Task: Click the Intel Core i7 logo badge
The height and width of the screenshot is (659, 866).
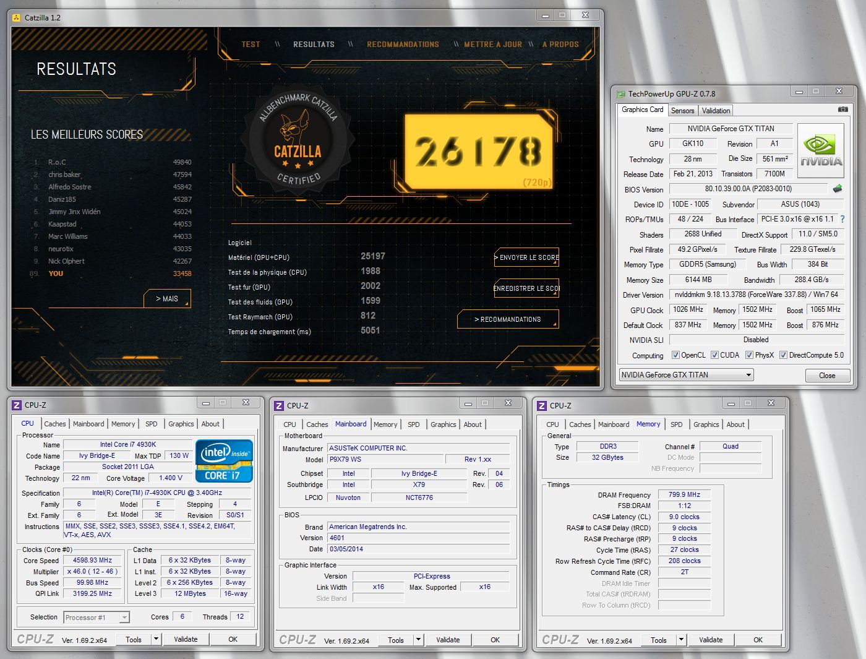Action: pos(224,460)
